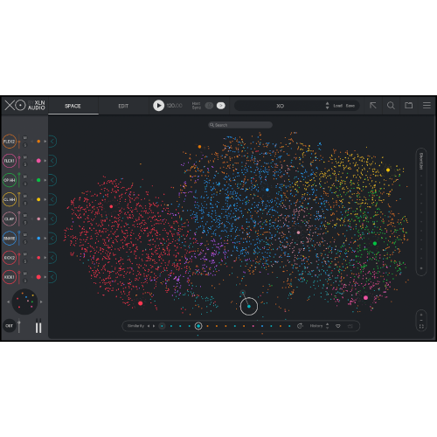This screenshot has height=437, width=437.
Task: Click the similarity timer icon
Action: pyautogui.click(x=300, y=326)
